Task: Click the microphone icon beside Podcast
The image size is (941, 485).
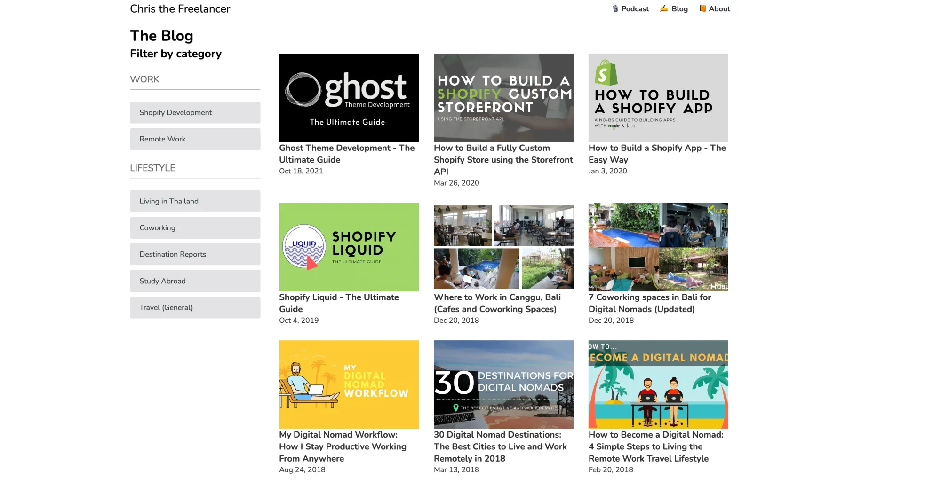Action: point(615,8)
